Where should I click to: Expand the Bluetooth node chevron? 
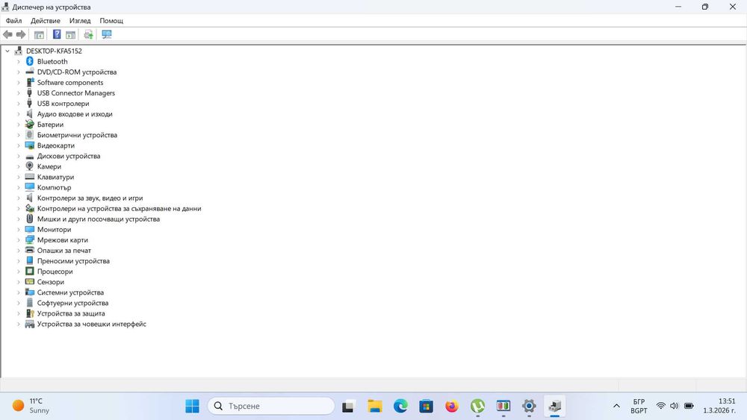[19, 61]
